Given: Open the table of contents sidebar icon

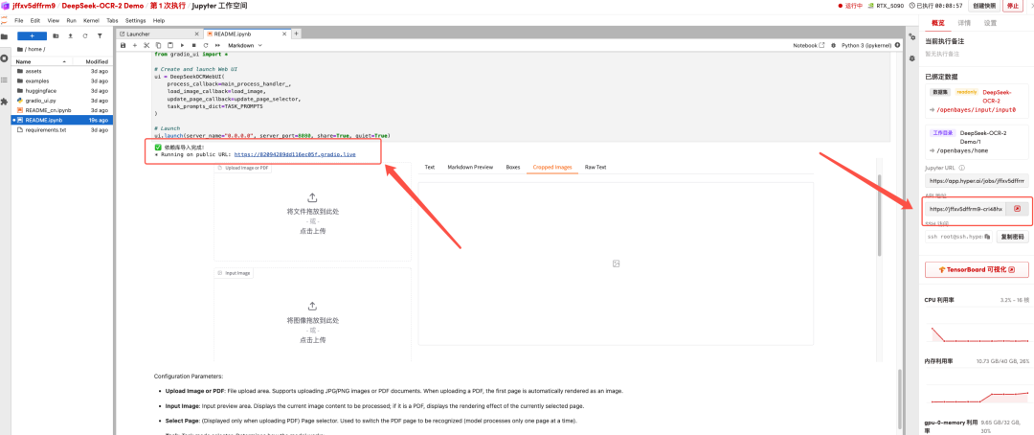Looking at the screenshot, I should coord(5,80).
